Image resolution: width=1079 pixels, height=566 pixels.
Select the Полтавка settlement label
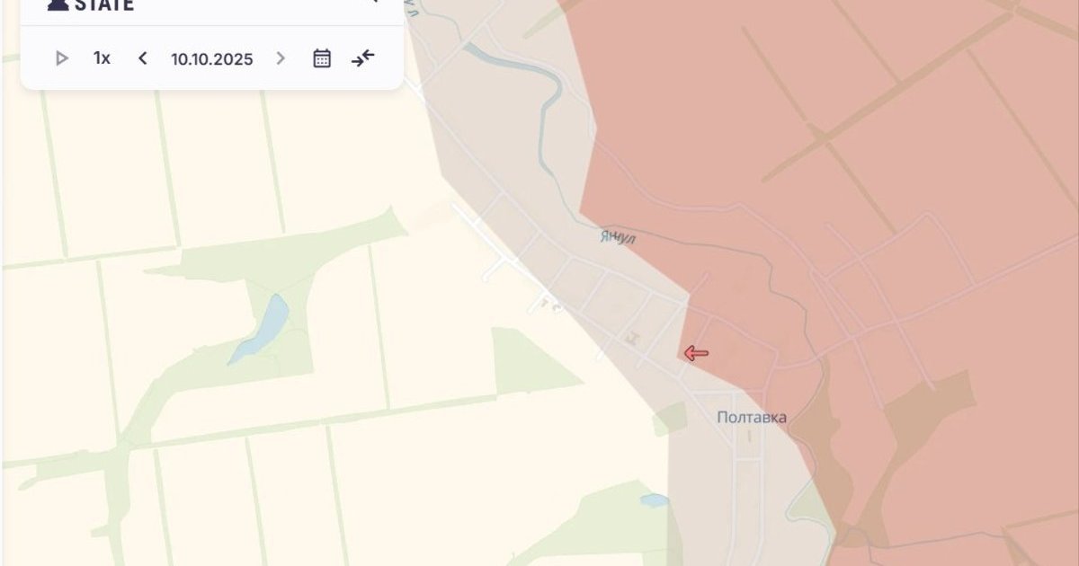pyautogui.click(x=752, y=417)
